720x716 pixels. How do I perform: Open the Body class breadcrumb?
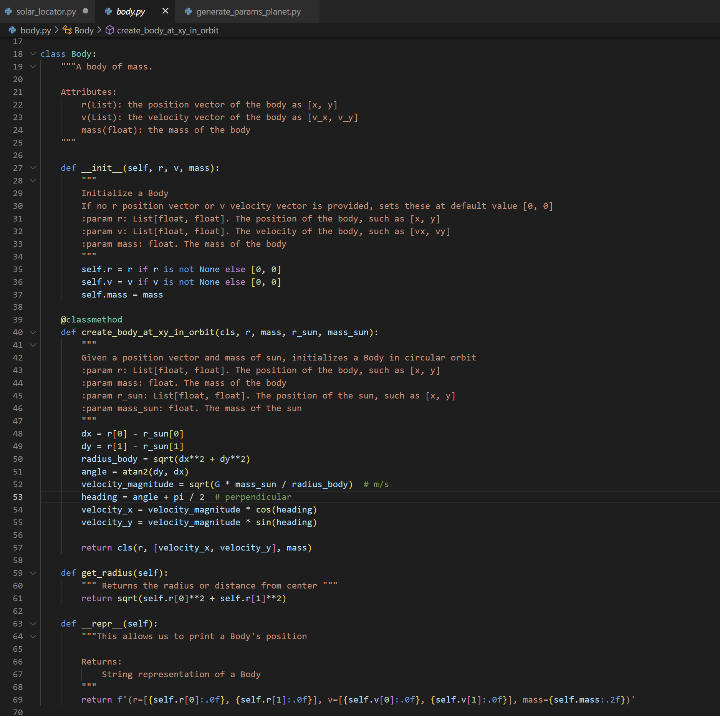pos(84,30)
